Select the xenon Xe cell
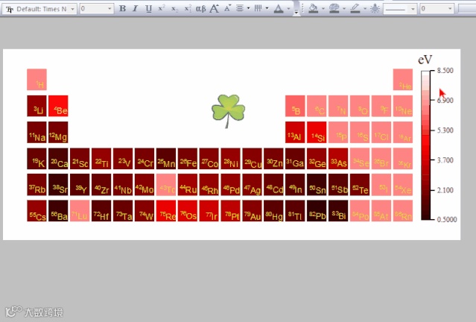The width and height of the screenshot is (476, 322). tap(403, 184)
